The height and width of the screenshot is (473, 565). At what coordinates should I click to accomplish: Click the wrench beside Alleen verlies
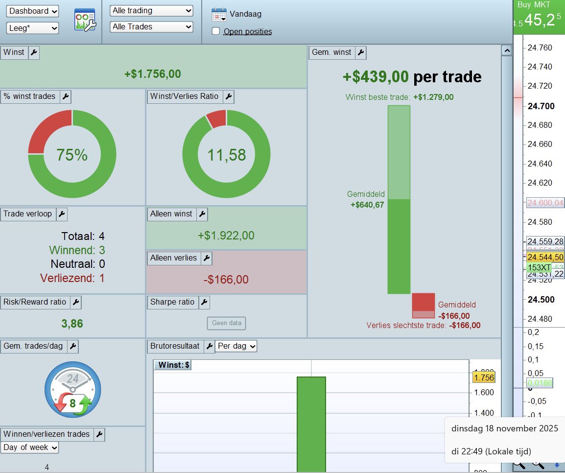click(x=207, y=258)
